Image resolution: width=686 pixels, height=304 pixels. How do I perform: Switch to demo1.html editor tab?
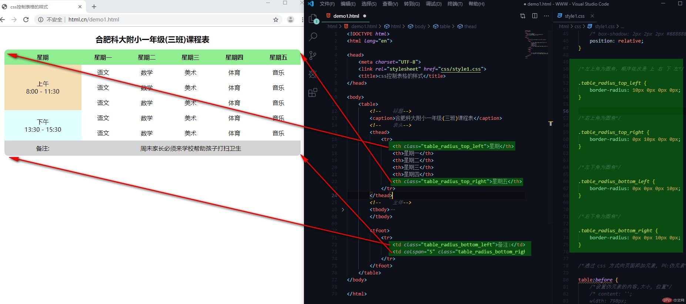tap(346, 16)
